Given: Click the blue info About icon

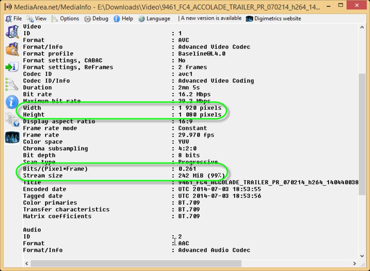Looking at the screenshot, I should 12,102.
